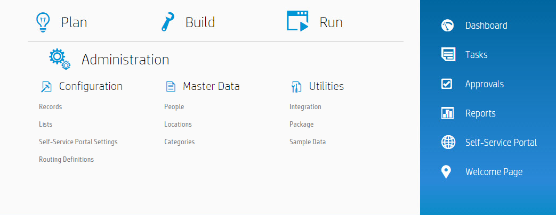Screen dimensions: 556x215
Task: Navigate to Locations master data
Action: point(178,125)
